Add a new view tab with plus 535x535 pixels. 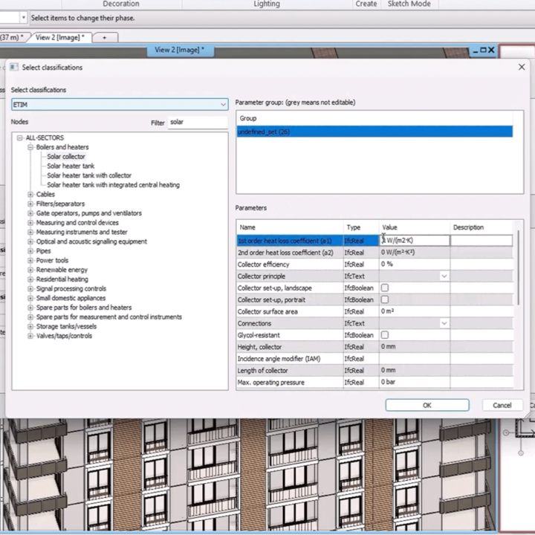[x=105, y=38]
